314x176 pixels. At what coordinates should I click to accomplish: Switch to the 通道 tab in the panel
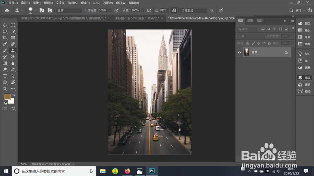pos(250,21)
